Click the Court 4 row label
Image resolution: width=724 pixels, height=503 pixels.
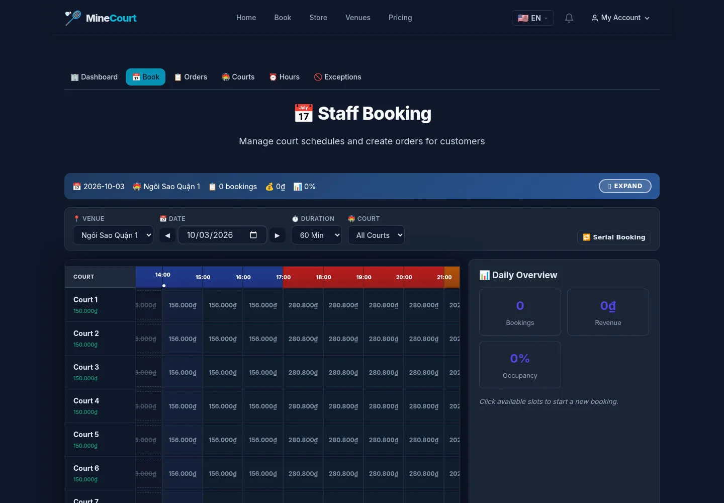pos(100,406)
